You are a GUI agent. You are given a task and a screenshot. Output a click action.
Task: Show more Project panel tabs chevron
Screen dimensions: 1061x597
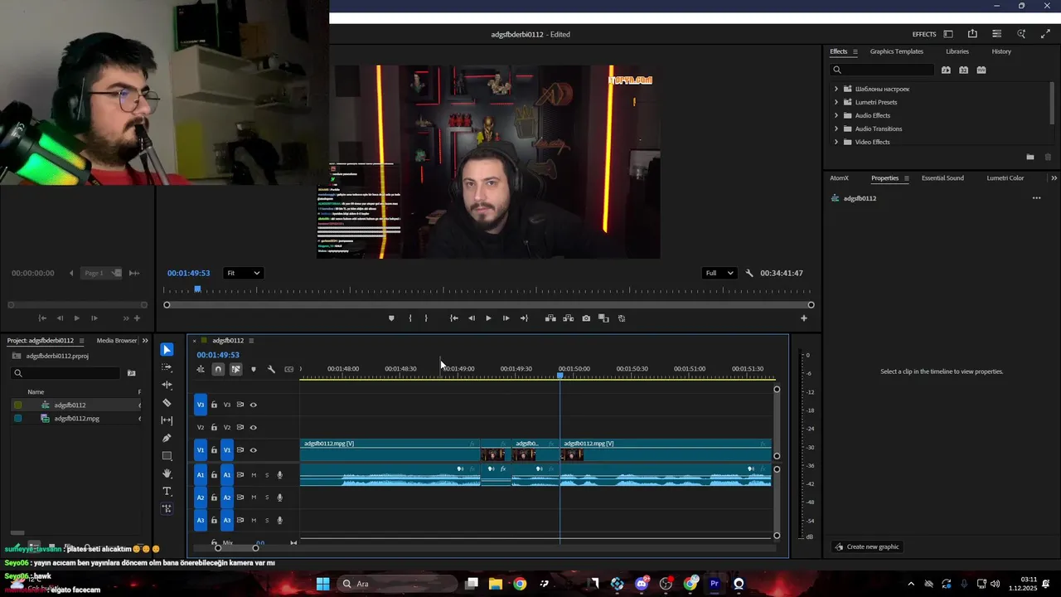pyautogui.click(x=145, y=341)
